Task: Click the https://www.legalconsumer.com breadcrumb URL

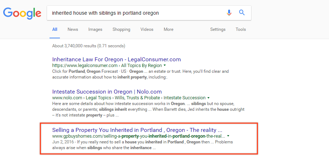Action: [x=85, y=66]
